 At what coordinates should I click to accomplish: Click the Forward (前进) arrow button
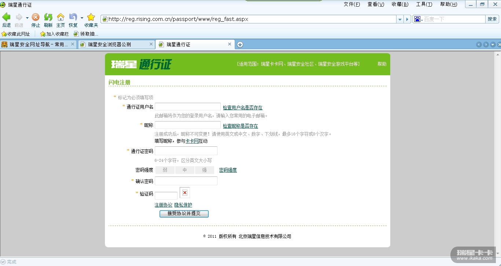point(19,17)
